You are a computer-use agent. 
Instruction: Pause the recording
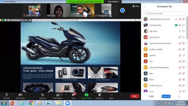click(x=26, y=20)
